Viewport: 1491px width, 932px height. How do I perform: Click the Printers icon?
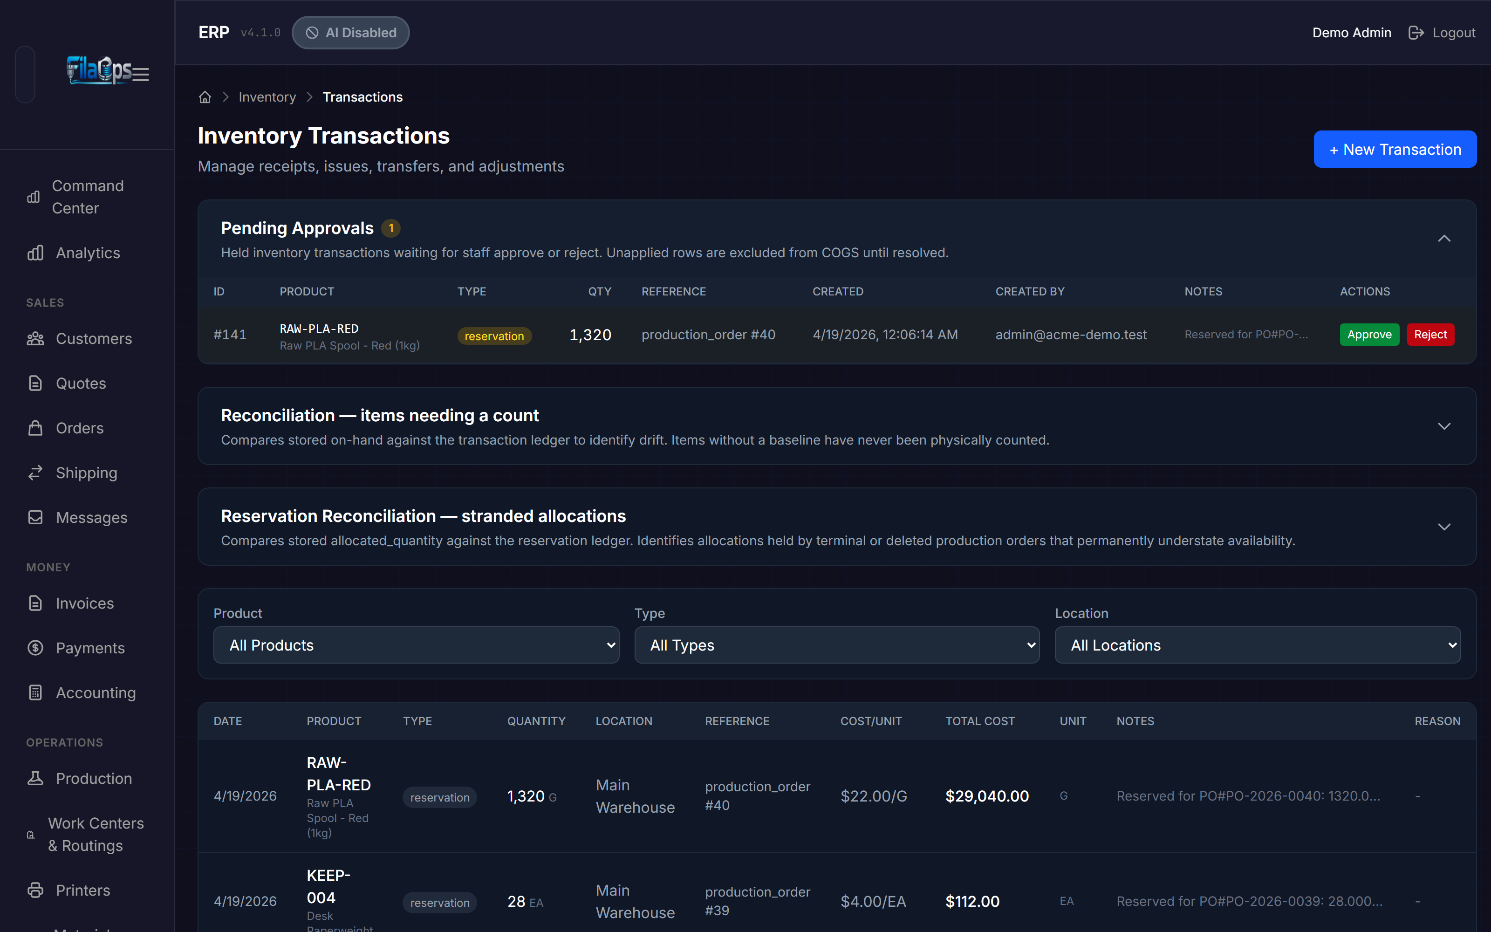[x=35, y=890]
